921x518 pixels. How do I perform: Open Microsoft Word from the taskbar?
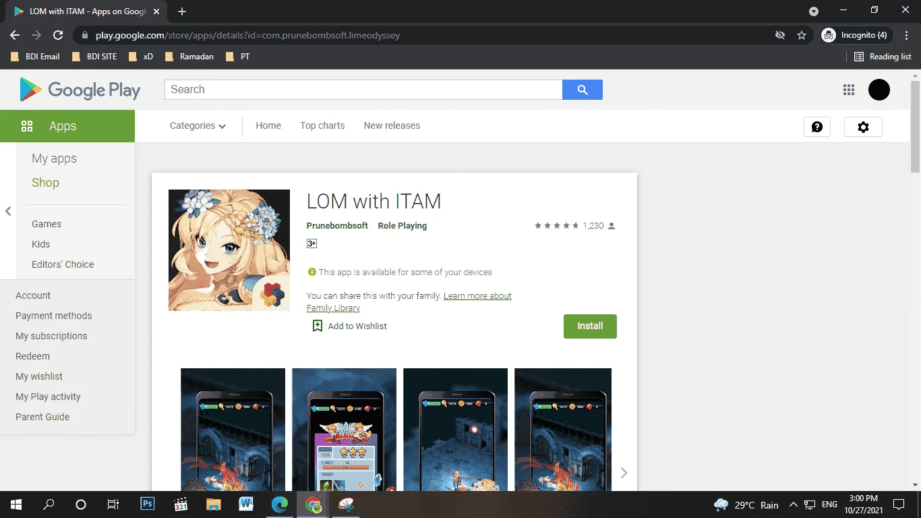pyautogui.click(x=246, y=505)
